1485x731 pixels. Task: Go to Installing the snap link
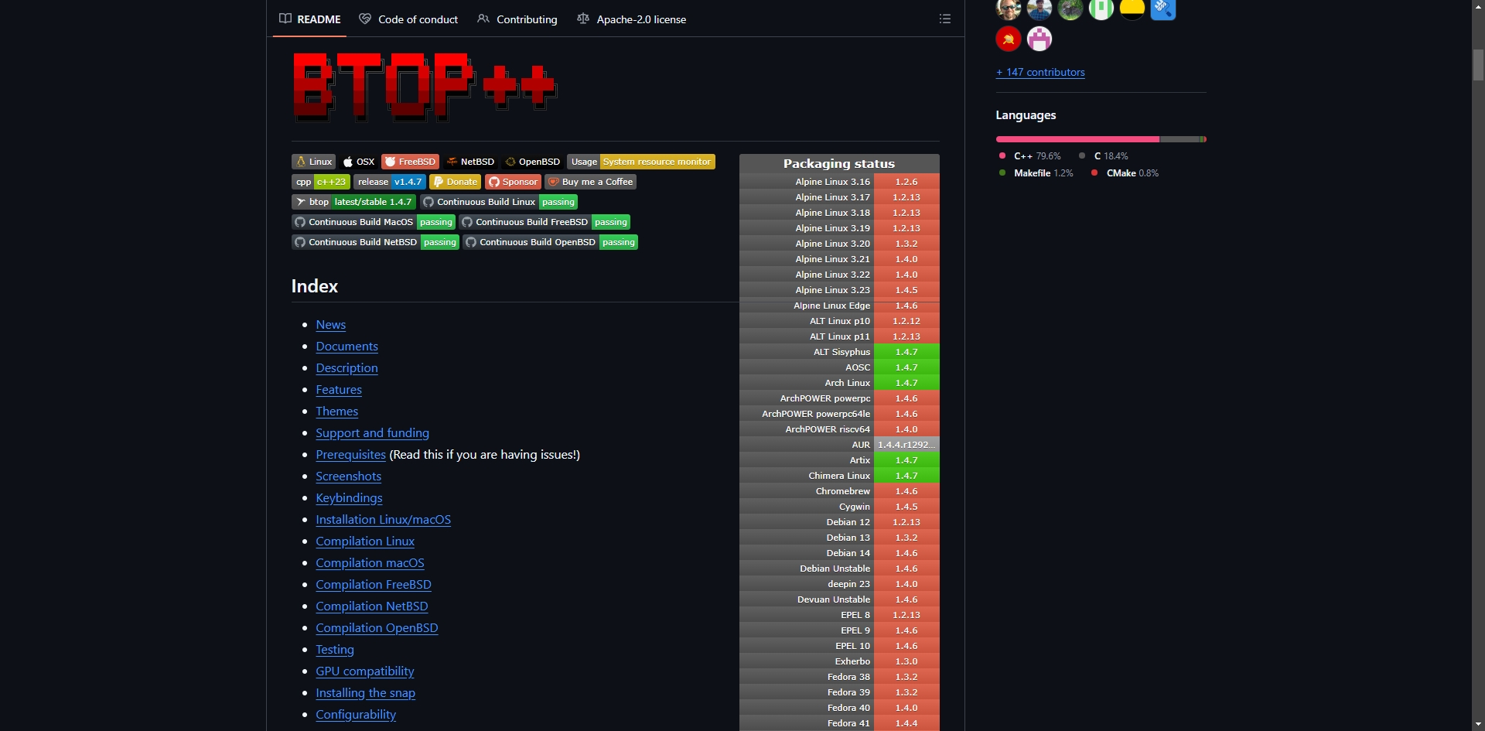(x=366, y=693)
